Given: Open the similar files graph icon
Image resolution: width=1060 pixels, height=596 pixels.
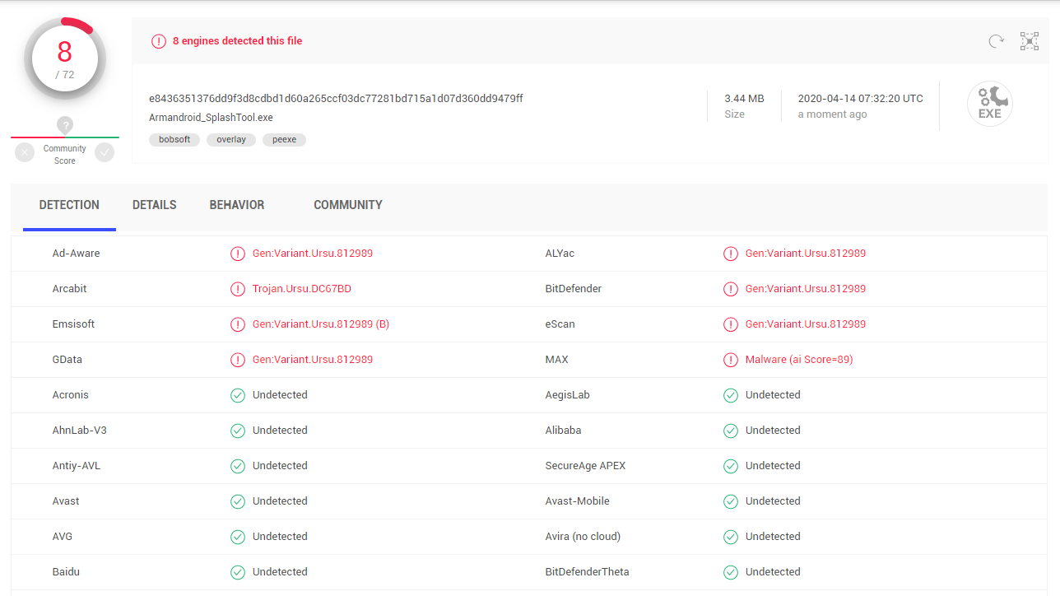Looking at the screenshot, I should [x=1030, y=41].
